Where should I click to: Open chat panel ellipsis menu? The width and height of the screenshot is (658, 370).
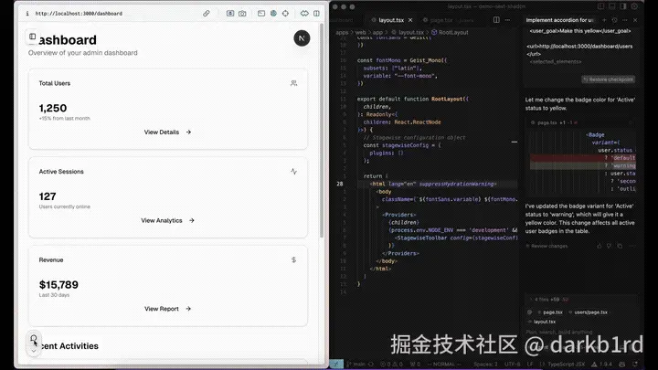tap(625, 20)
